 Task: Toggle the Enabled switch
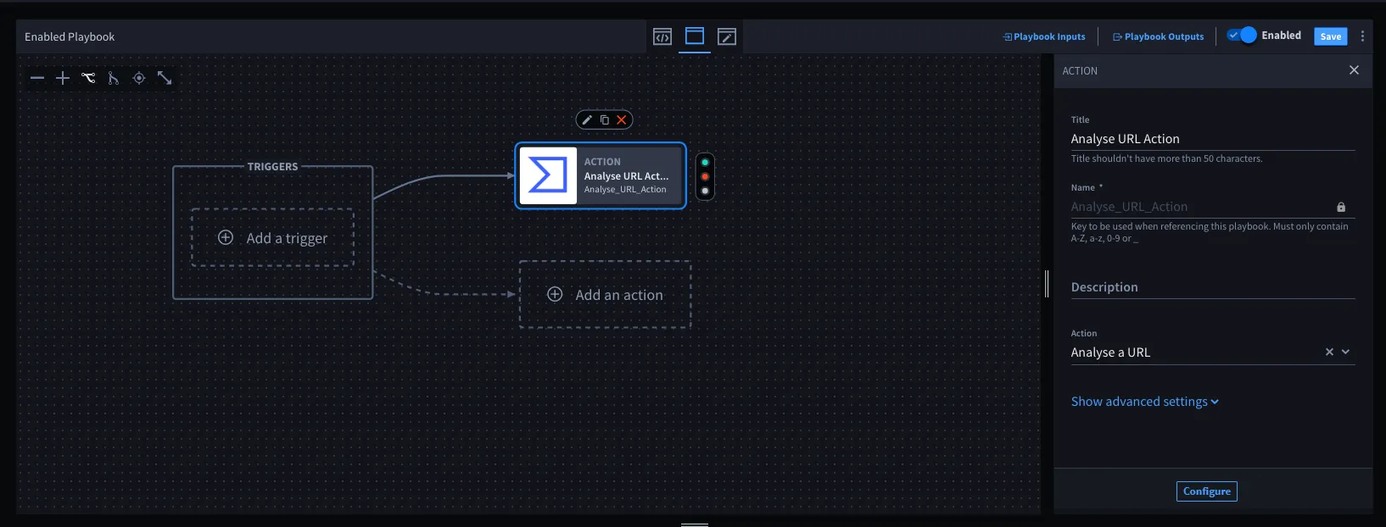pos(1242,36)
